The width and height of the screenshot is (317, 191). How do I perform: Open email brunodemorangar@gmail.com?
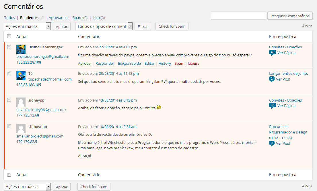pyautogui.click(x=43, y=57)
